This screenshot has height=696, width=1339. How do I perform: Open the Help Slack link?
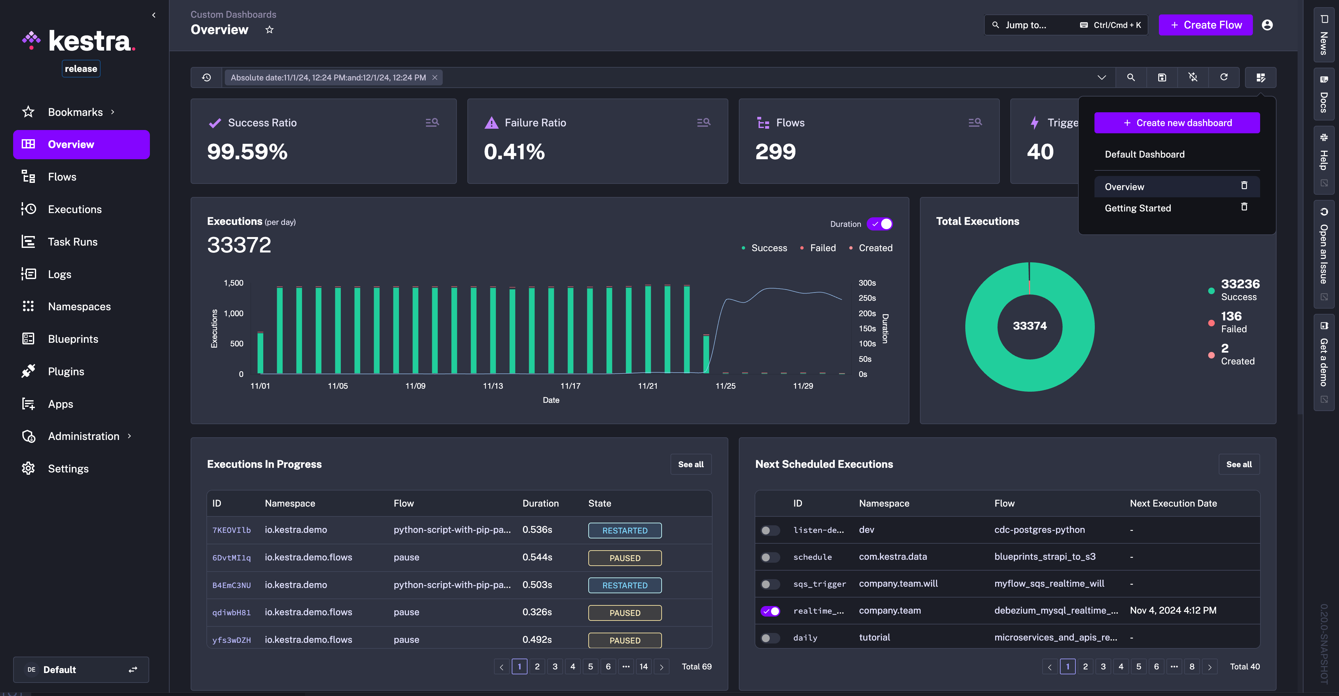click(x=1324, y=160)
